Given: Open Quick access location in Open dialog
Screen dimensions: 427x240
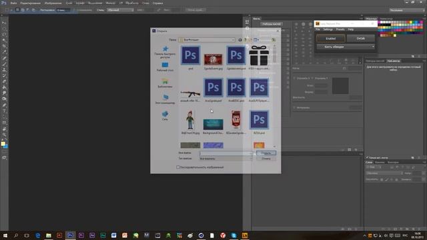Looking at the screenshot, I should (165, 52).
